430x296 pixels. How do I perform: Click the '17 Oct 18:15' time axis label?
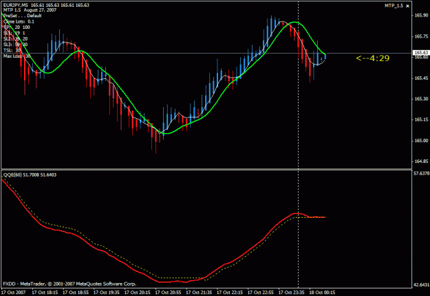click(45, 293)
